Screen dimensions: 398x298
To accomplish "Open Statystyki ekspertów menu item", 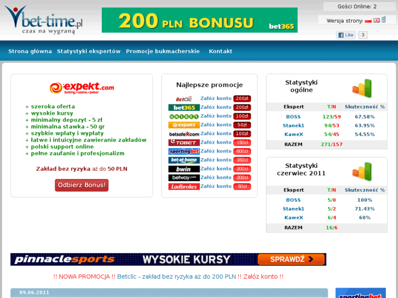I will [89, 51].
